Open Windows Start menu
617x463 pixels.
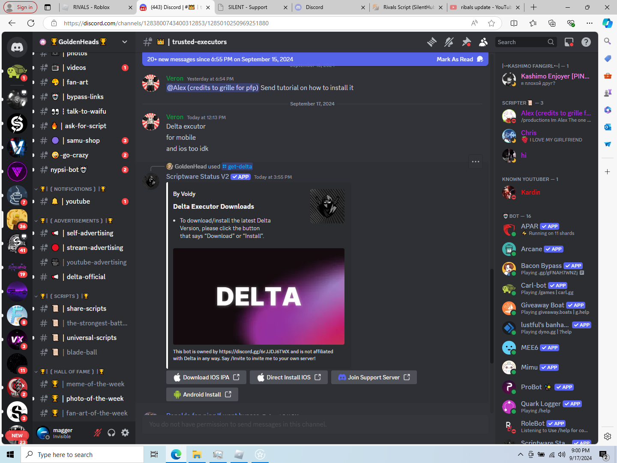(x=10, y=454)
